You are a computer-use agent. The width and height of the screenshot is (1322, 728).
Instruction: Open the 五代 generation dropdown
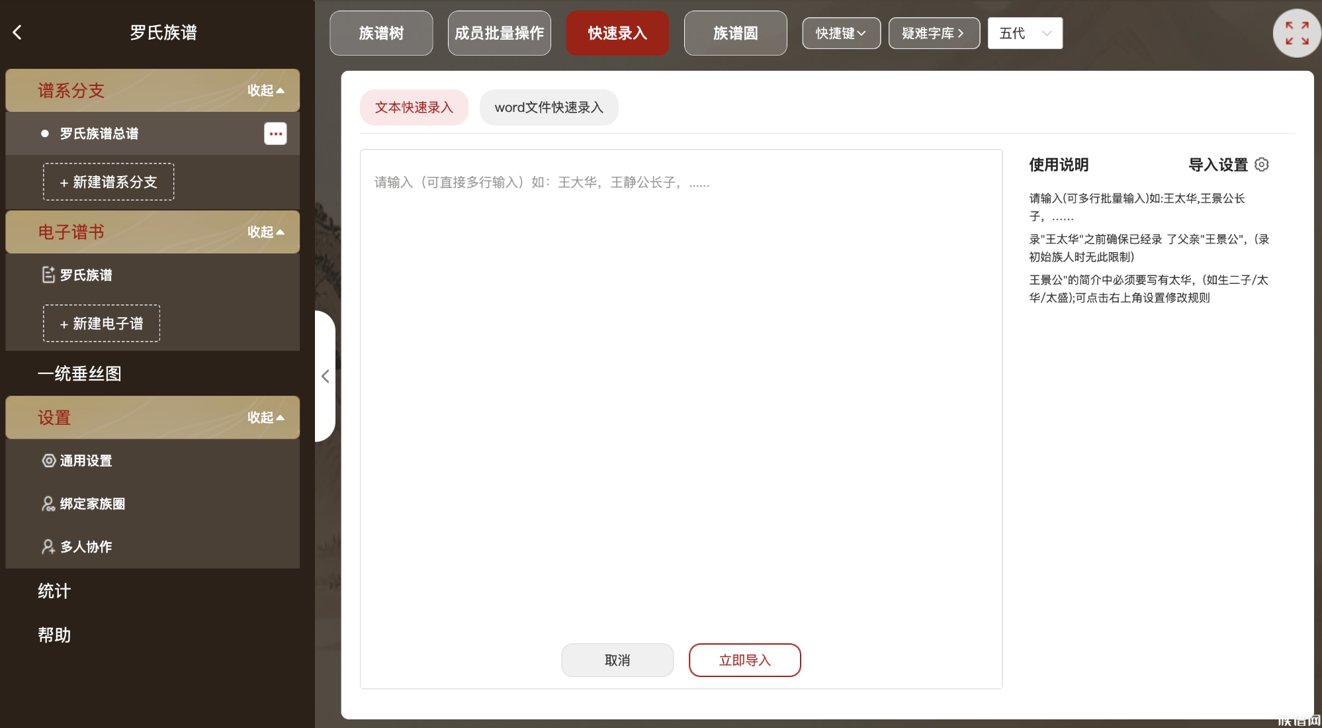tap(1024, 32)
